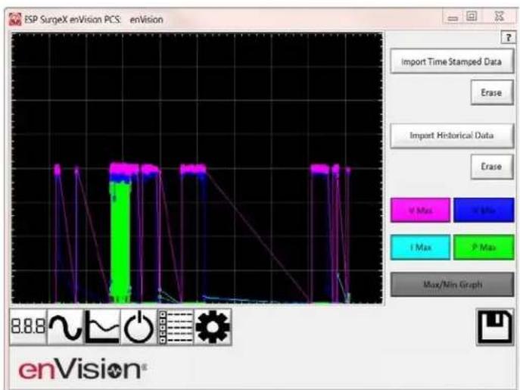Click the application icon in the title bar
Screen dimensions: 520x390
[x=15, y=20]
